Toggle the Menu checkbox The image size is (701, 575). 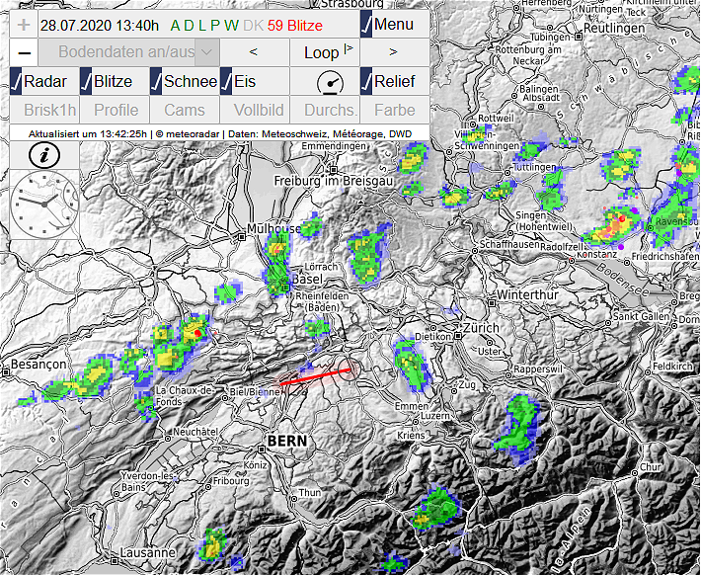394,25
